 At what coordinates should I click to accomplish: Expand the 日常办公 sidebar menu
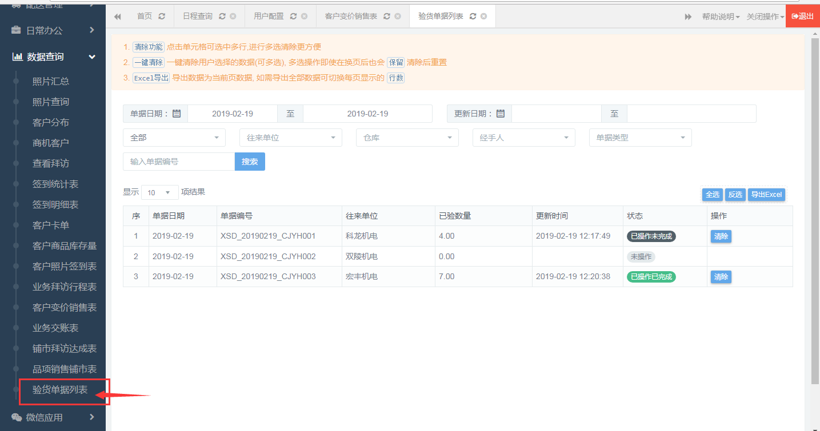click(53, 30)
